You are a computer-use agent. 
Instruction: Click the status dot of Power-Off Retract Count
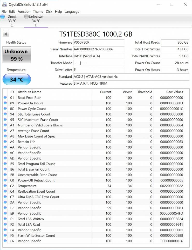[x=5, y=180]
